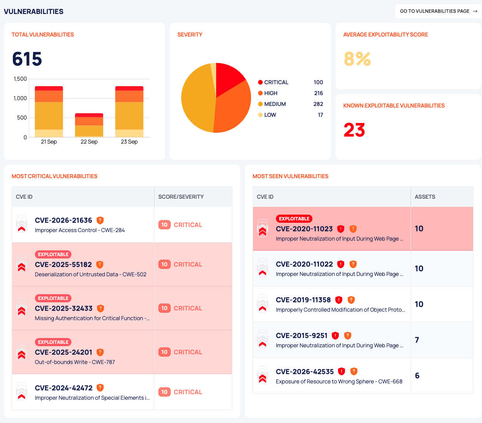Click the total vulnerabilities value 615

[27, 59]
